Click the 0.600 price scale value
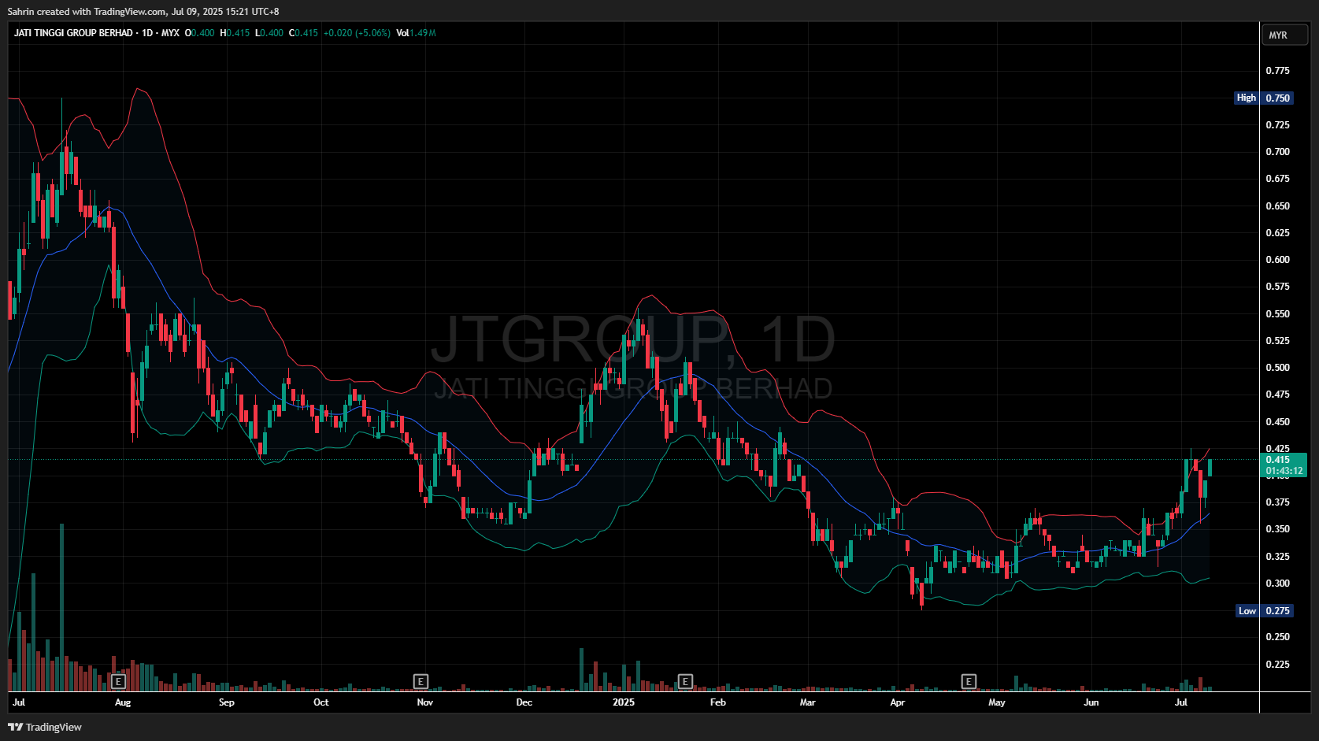 pyautogui.click(x=1278, y=260)
